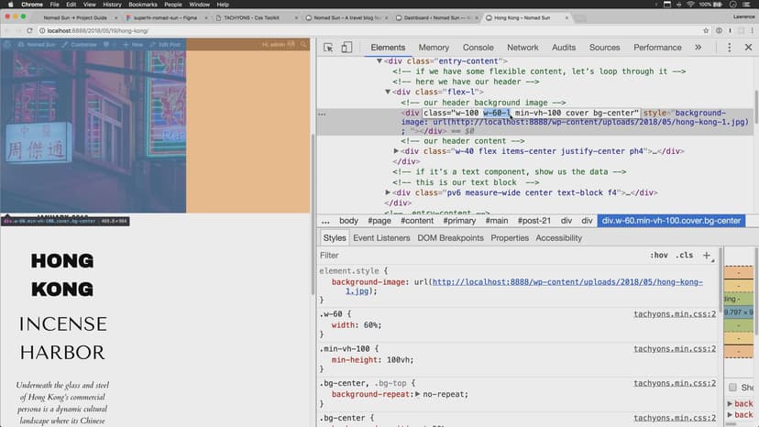This screenshot has height=427, width=759.
Task: Tick the Show checkbox in computed pane
Action: 732,387
